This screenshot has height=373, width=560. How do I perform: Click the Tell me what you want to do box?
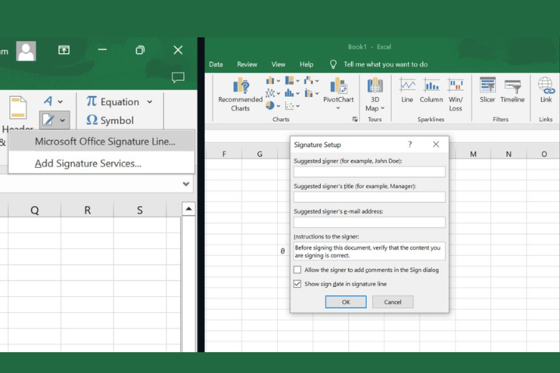386,65
